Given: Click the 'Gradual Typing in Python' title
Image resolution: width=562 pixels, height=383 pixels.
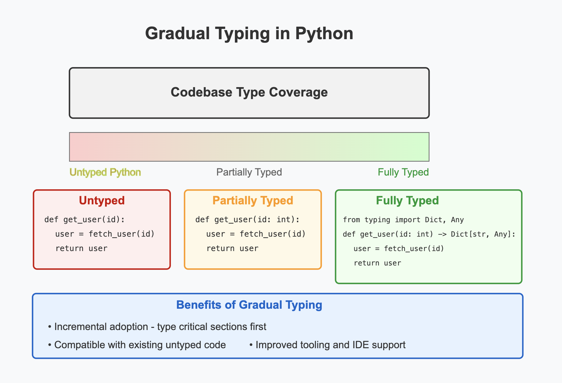Looking at the screenshot, I should (249, 33).
